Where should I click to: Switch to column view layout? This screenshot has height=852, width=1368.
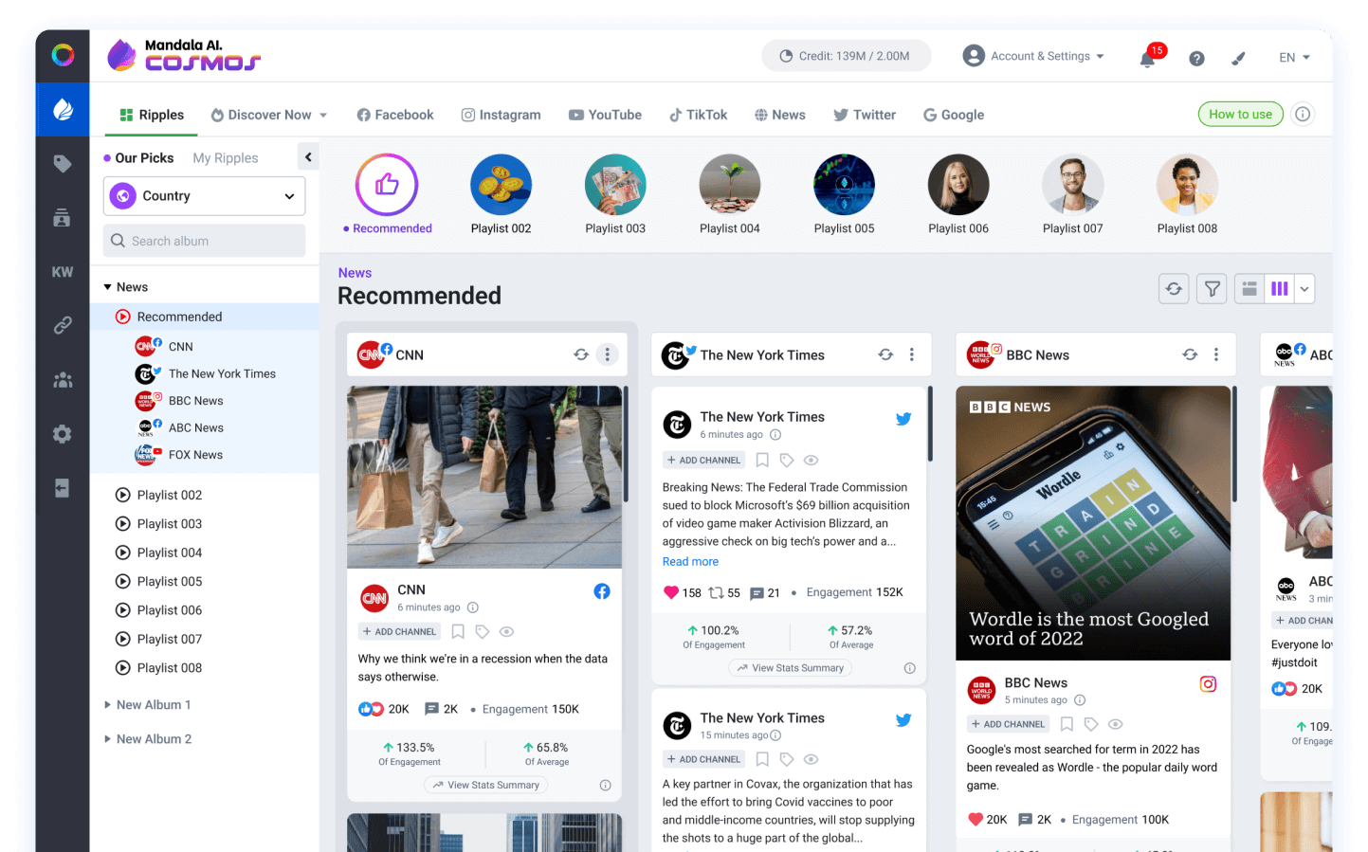[1280, 289]
